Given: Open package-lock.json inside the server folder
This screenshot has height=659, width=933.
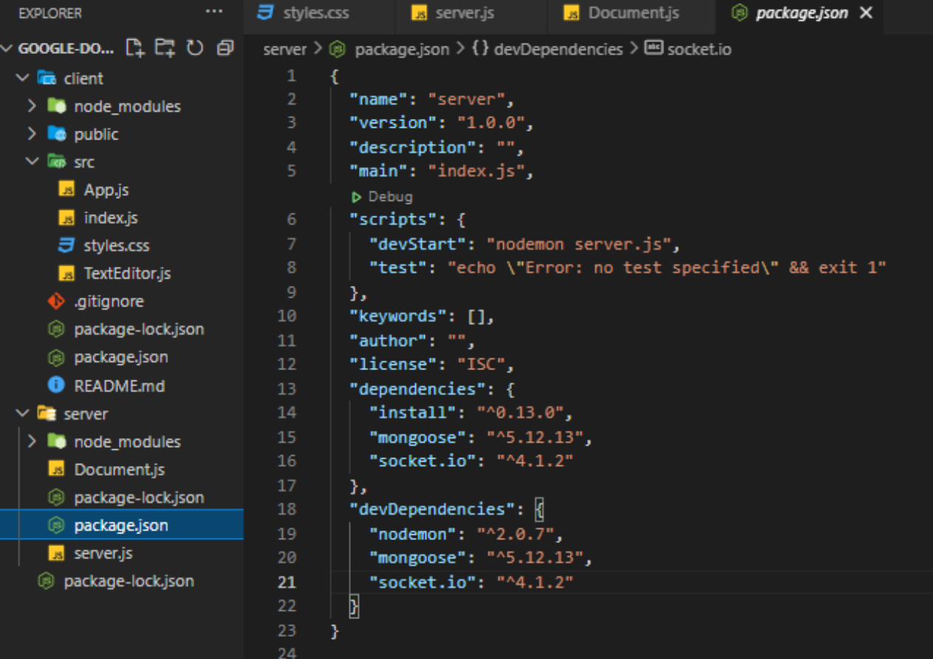Looking at the screenshot, I should pyautogui.click(x=139, y=497).
